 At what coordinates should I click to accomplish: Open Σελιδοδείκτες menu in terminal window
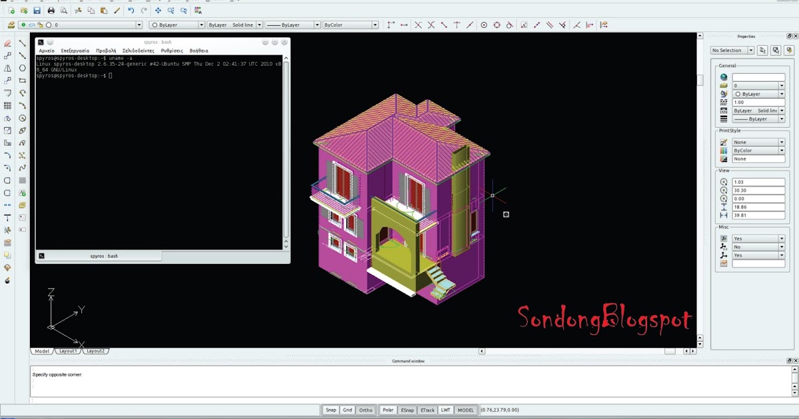coord(138,51)
